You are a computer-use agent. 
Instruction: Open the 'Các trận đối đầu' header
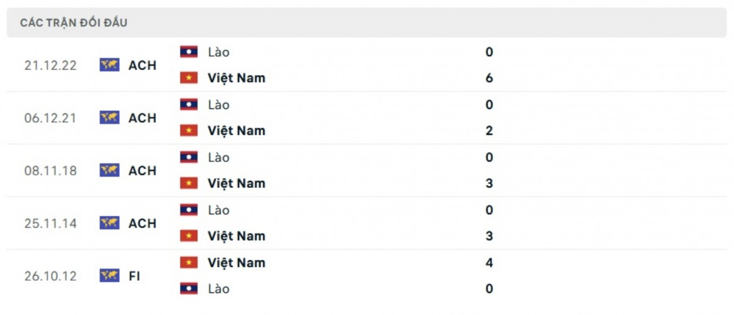pos(73,23)
